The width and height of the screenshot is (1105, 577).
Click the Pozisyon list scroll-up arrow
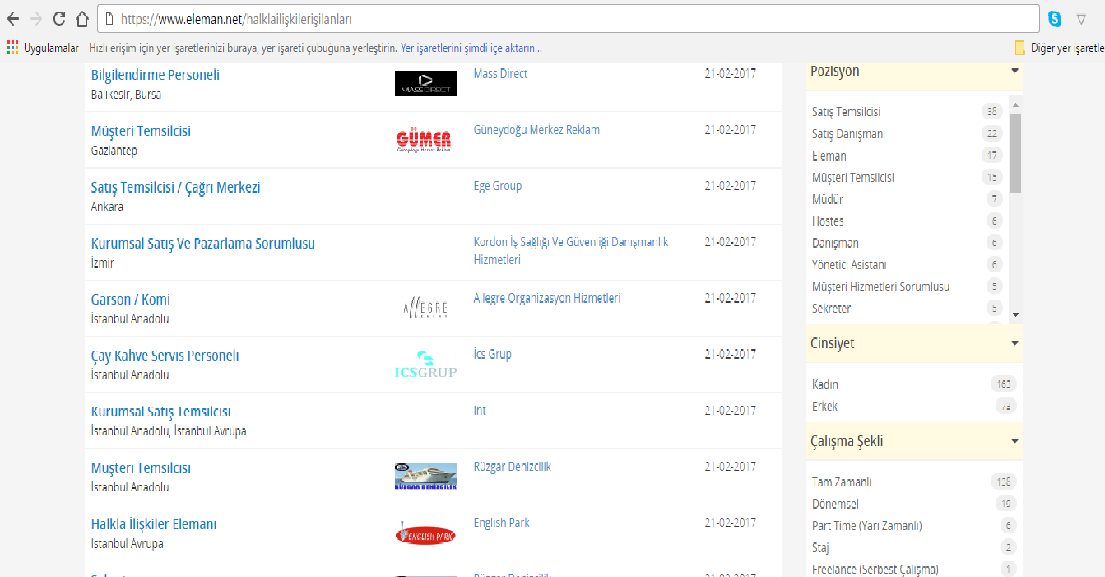coord(1016,105)
